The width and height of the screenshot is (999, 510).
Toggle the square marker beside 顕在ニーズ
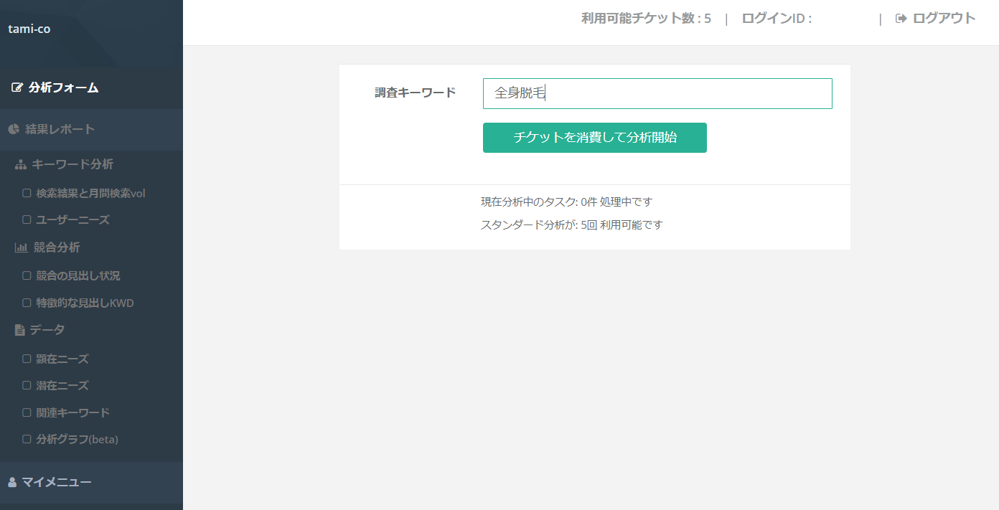point(27,359)
